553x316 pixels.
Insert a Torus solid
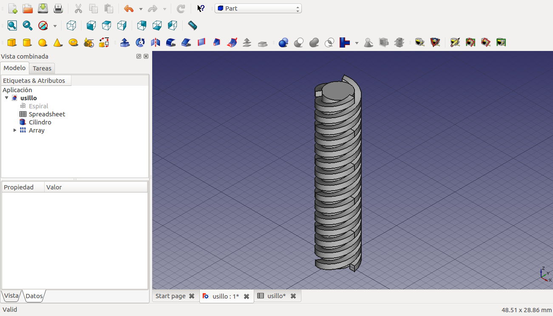(73, 42)
